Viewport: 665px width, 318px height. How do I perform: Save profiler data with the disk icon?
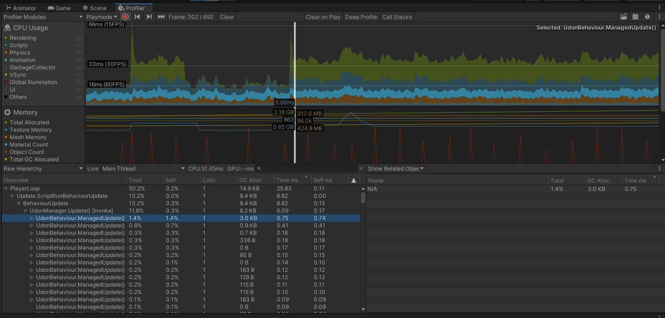coord(635,17)
